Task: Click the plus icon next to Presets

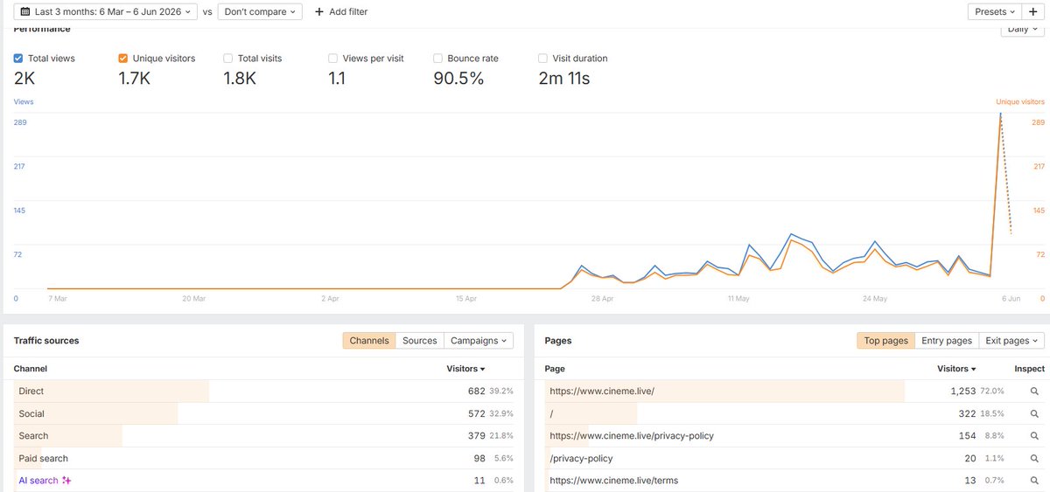Action: 1033,11
